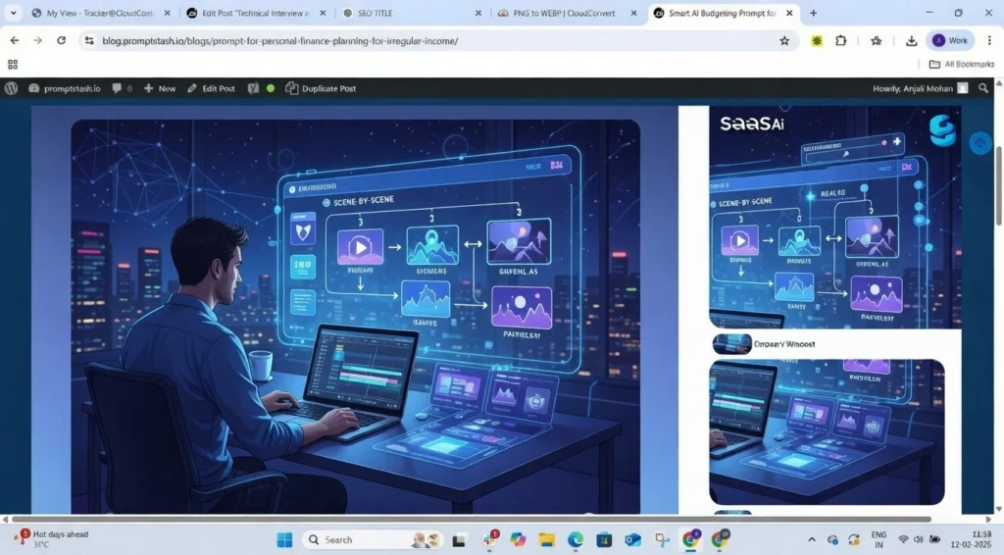Open the tab search dropdown arrow
This screenshot has width=1004, height=555.
click(14, 13)
